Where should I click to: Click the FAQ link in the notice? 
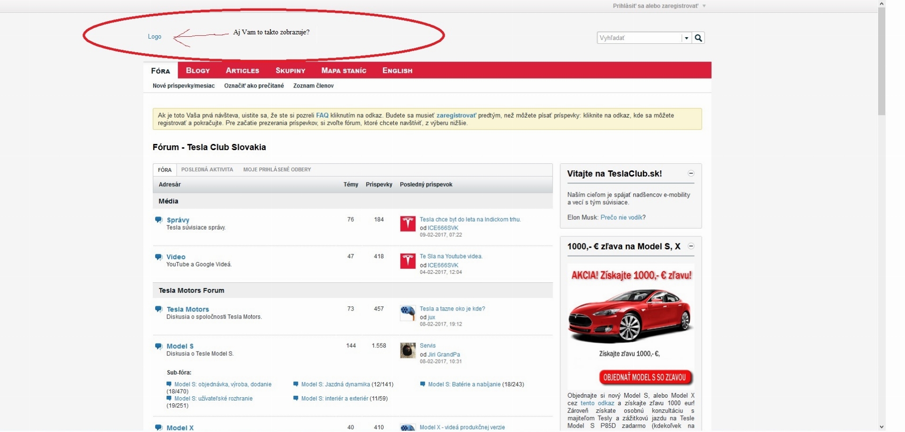(322, 115)
